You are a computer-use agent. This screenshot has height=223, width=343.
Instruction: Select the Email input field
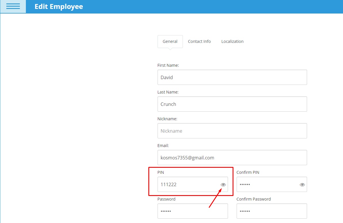coord(232,158)
